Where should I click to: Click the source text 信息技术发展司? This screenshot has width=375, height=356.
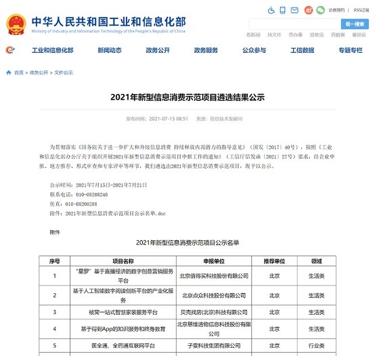coord(226,119)
